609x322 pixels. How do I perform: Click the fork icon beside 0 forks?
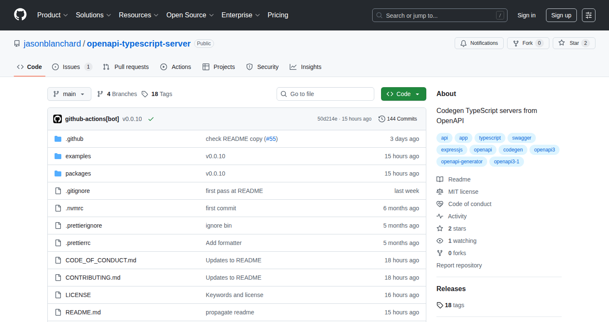click(x=440, y=253)
